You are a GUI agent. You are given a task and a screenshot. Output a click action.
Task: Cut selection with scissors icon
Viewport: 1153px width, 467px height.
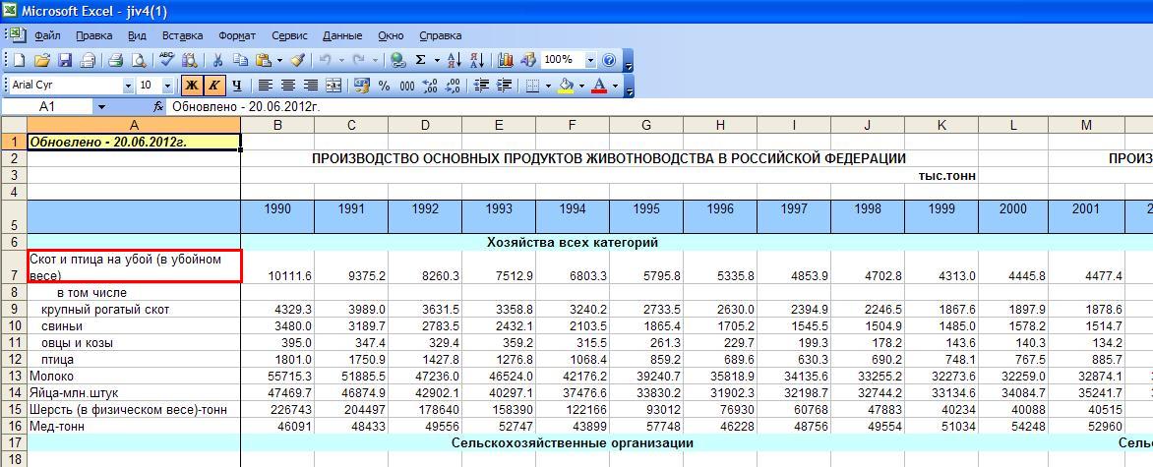click(x=217, y=60)
